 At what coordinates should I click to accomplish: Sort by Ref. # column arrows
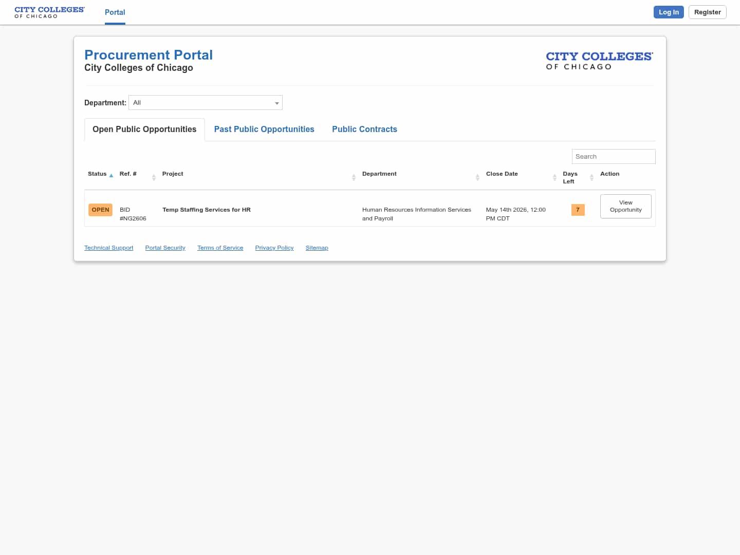coord(154,177)
